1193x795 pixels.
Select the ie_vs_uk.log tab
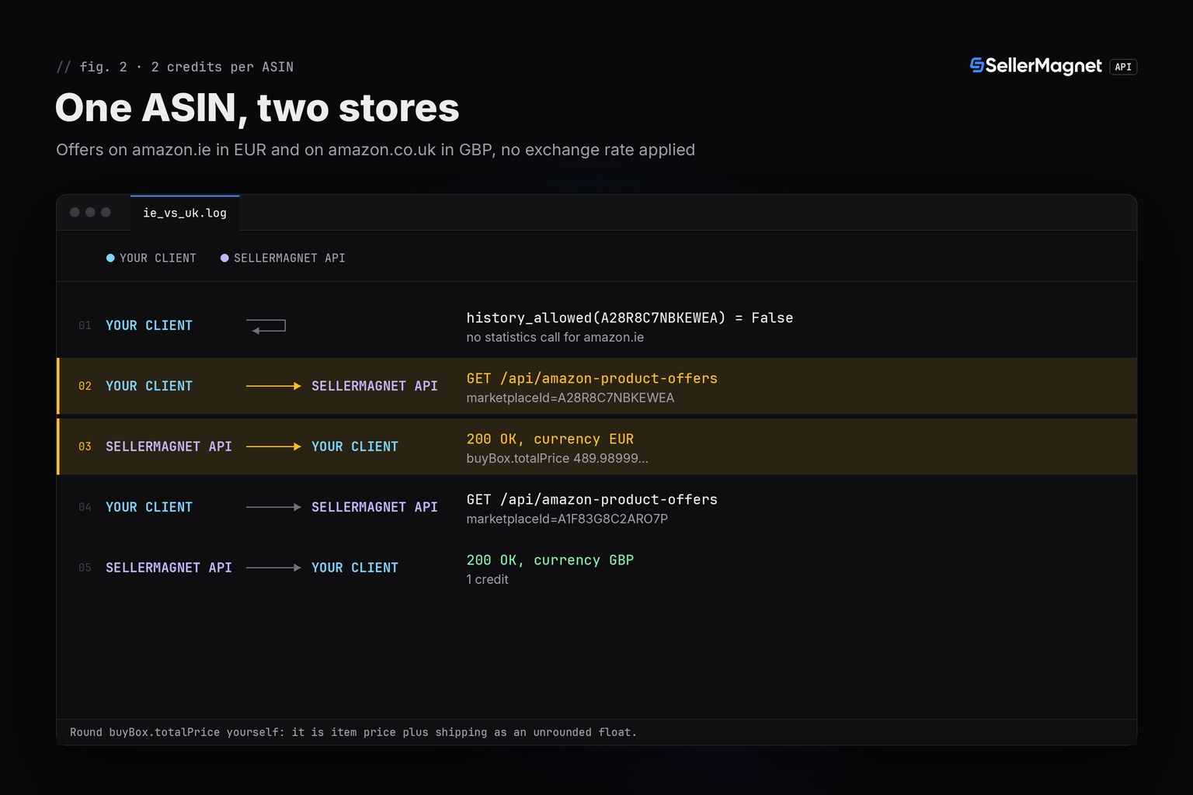185,213
